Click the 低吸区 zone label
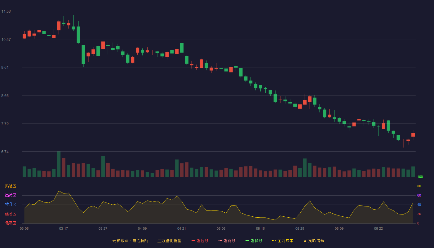434x248 pixels. 11,223
